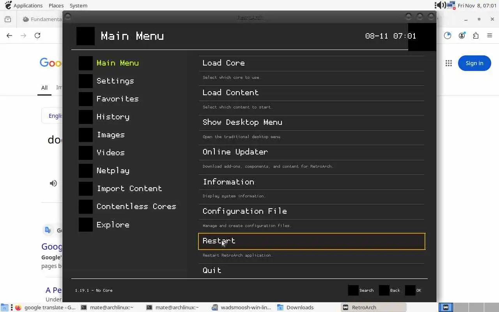Open the Online Updater entry

point(311,152)
